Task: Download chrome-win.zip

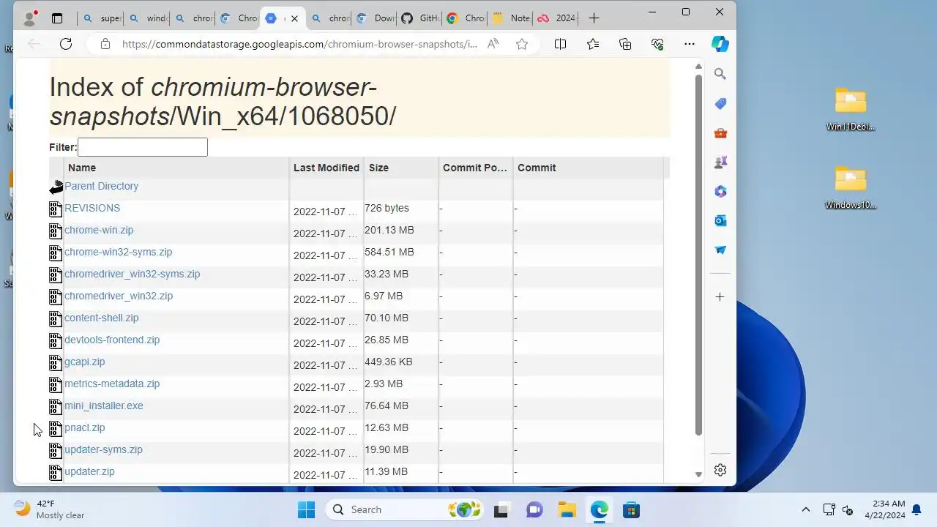Action: pos(99,230)
